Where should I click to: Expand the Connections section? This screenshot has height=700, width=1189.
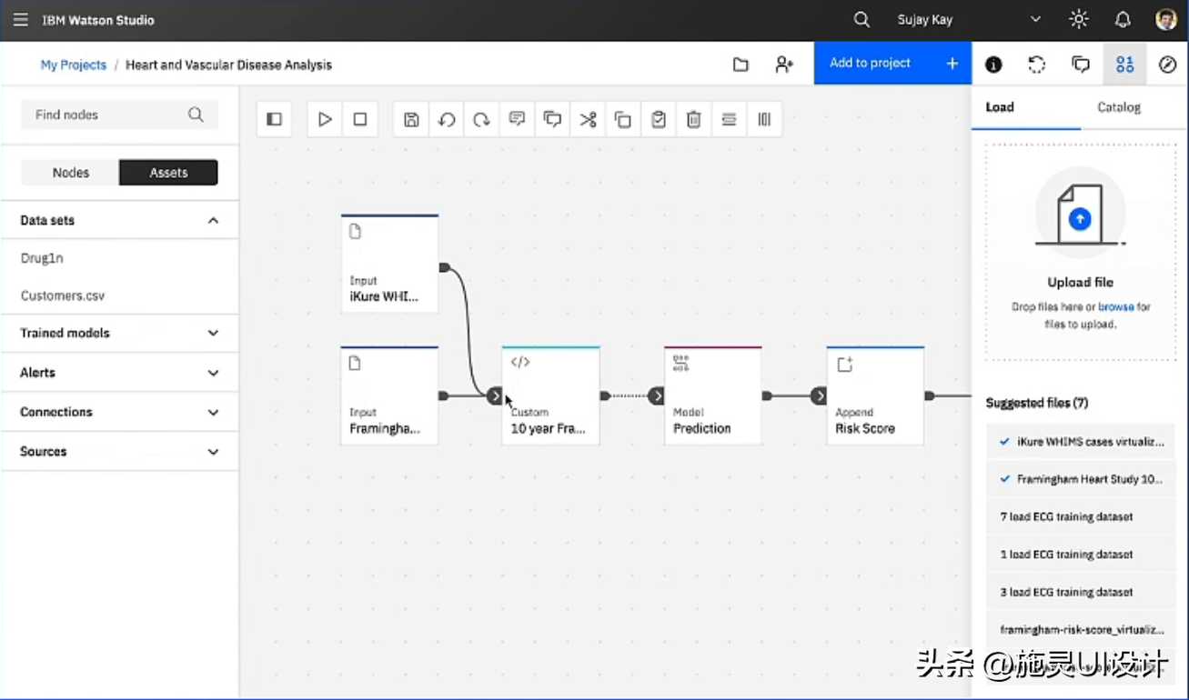click(x=119, y=412)
